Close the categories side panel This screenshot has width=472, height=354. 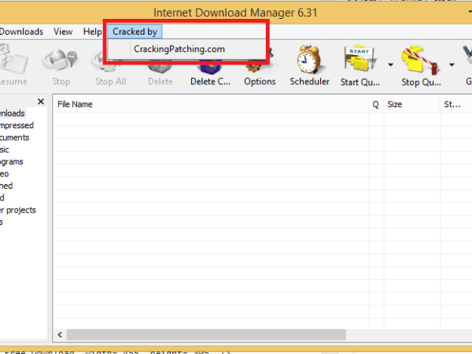41,101
